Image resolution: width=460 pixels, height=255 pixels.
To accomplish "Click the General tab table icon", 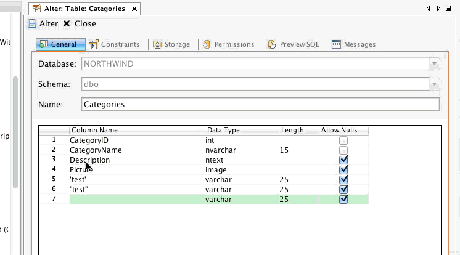I will click(44, 44).
